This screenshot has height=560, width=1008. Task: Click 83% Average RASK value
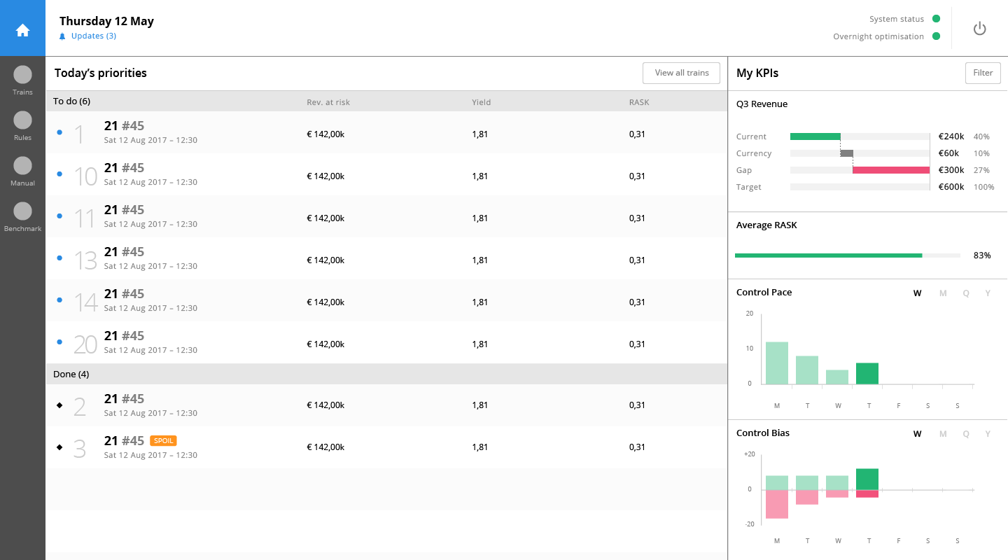tap(982, 255)
